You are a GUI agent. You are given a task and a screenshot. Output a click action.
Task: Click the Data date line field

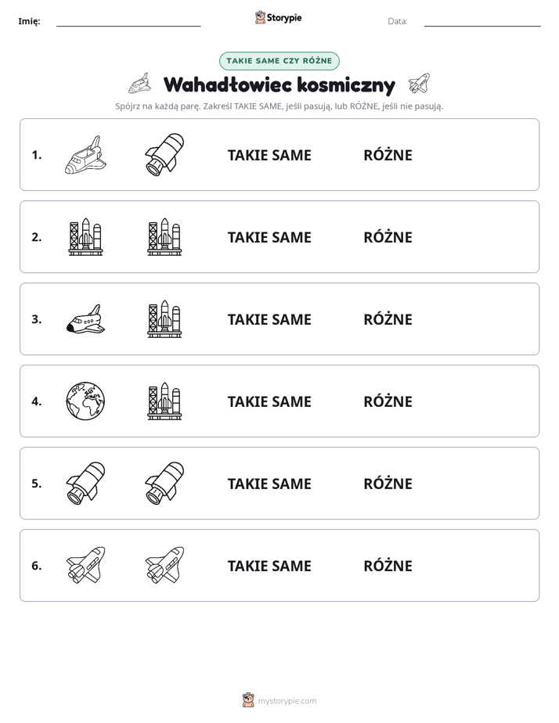click(x=482, y=21)
